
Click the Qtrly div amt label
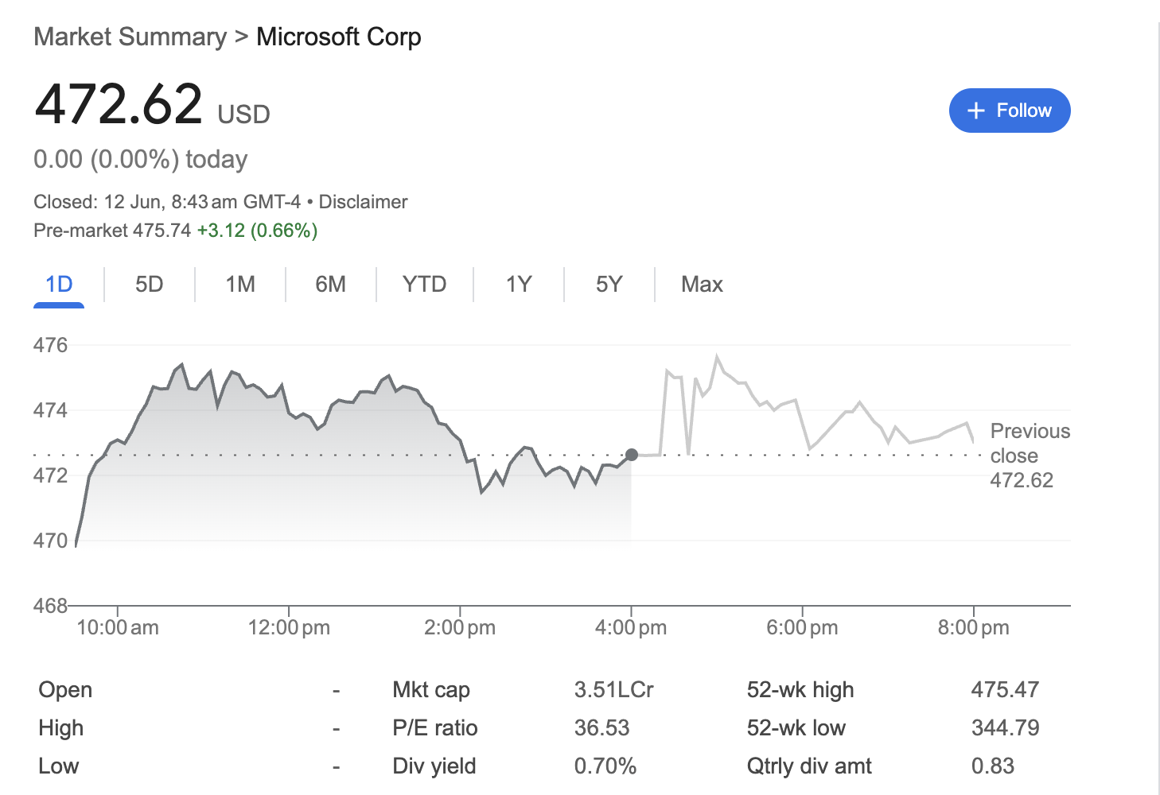(809, 766)
